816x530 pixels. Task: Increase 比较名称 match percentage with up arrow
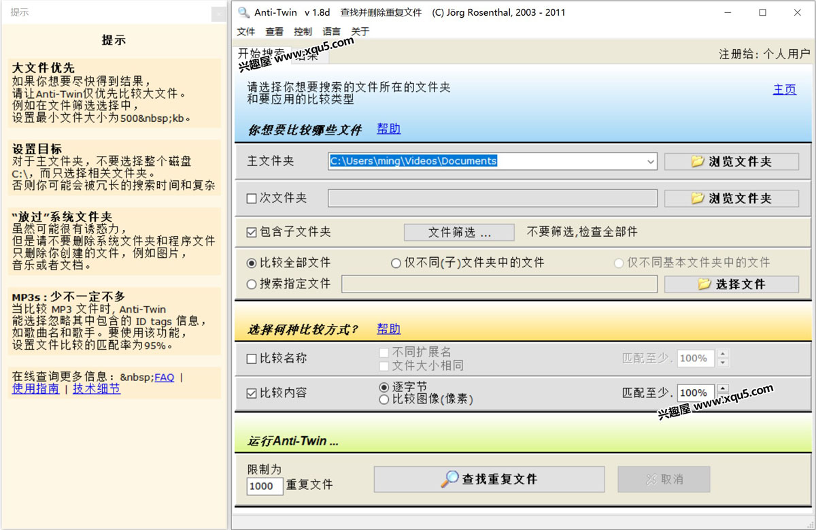click(722, 354)
